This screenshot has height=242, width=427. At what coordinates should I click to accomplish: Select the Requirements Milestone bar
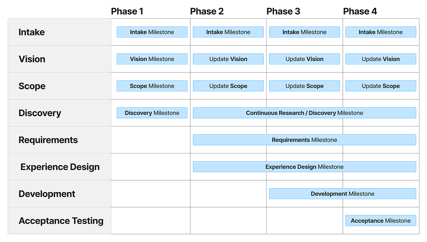coord(304,140)
